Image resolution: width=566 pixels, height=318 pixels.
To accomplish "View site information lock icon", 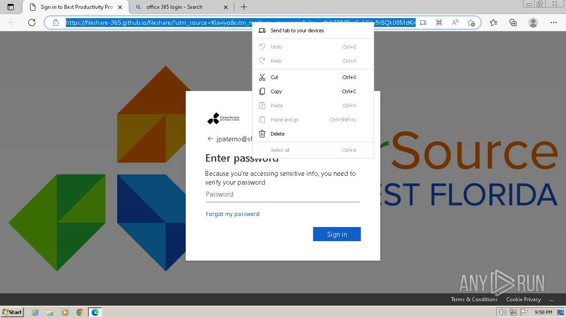I will click(x=56, y=23).
